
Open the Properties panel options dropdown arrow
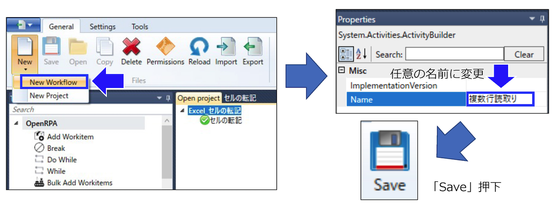coord(532,19)
